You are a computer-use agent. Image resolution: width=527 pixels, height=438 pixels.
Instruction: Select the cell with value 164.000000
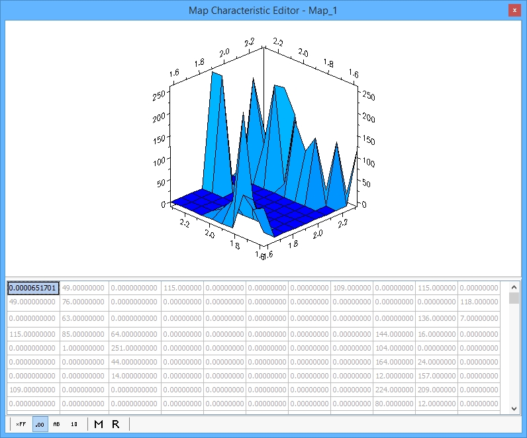(x=394, y=362)
